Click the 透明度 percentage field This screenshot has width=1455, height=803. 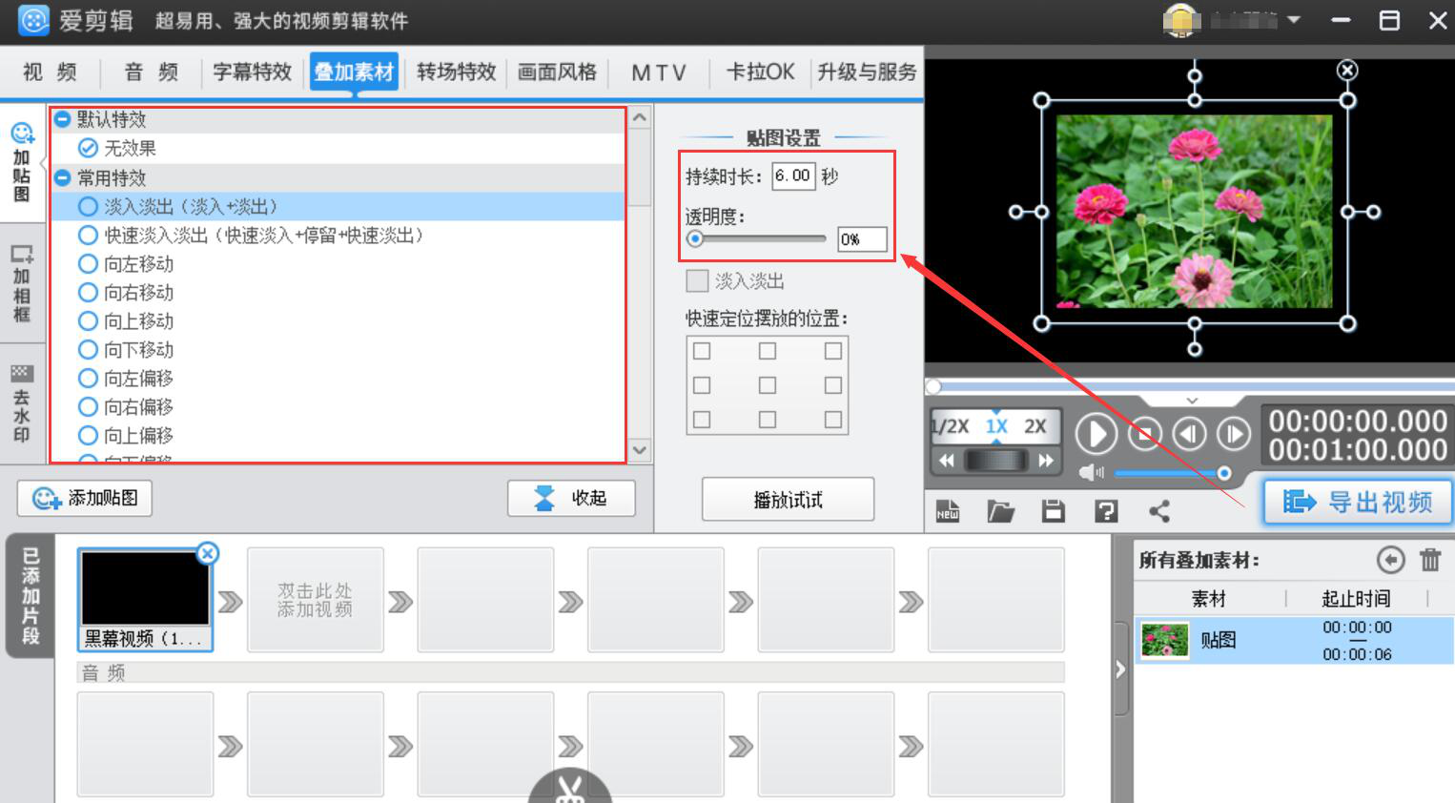[862, 239]
